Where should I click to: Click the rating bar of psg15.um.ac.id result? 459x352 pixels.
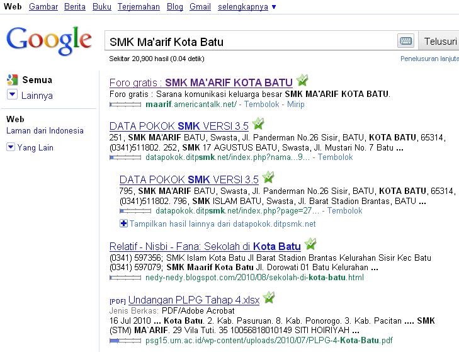(x=125, y=341)
